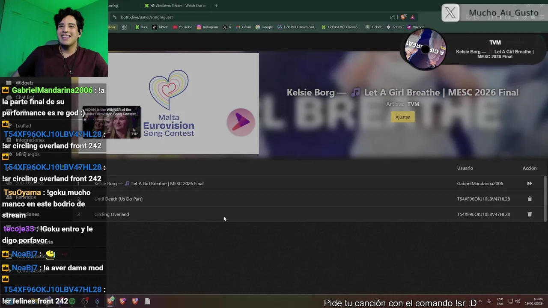The image size is (548, 308).
Task: Remove Circling Overland with its trash icon
Action: point(530,214)
